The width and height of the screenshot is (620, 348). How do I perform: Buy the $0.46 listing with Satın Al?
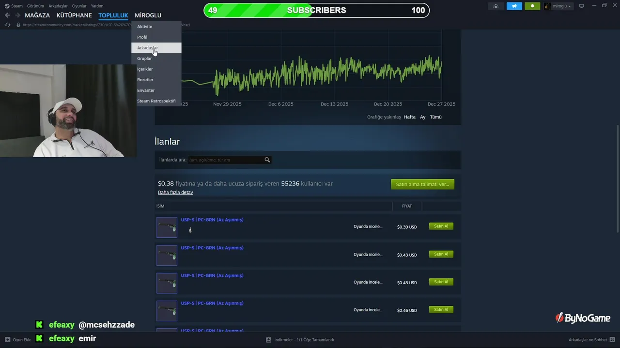point(441,310)
